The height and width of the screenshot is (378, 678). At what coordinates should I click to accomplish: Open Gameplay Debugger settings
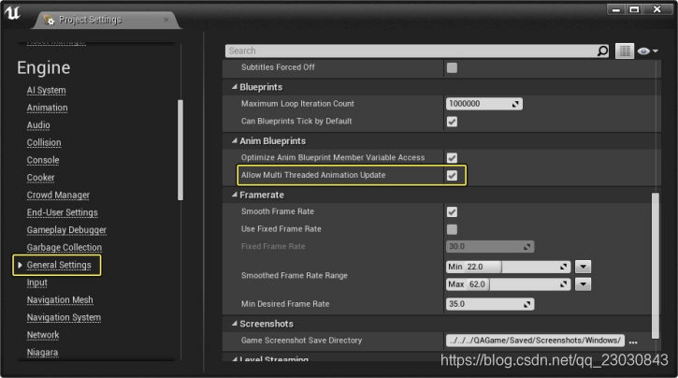click(x=66, y=230)
